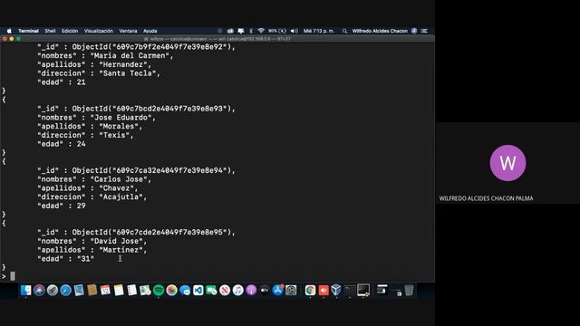This screenshot has width=580, height=326.
Task: Open Google Chrome from the Dock
Action: [310, 290]
